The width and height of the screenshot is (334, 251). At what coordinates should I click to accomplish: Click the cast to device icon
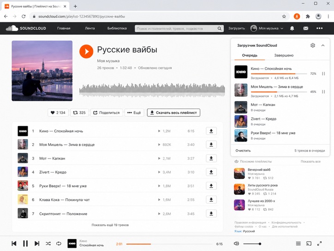click(x=309, y=244)
